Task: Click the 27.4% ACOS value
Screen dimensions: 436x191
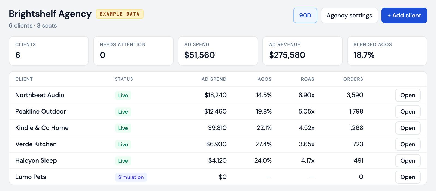Action: click(264, 144)
